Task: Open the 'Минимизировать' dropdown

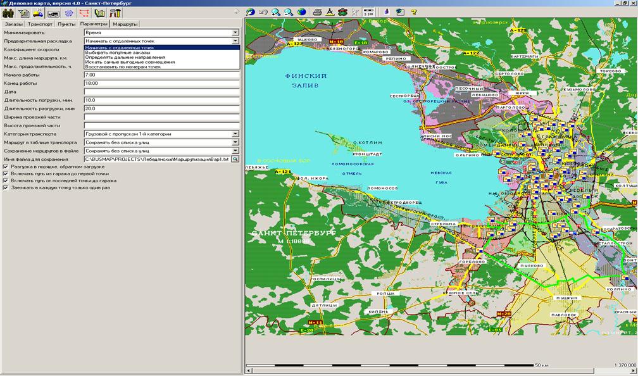Action: coord(235,32)
